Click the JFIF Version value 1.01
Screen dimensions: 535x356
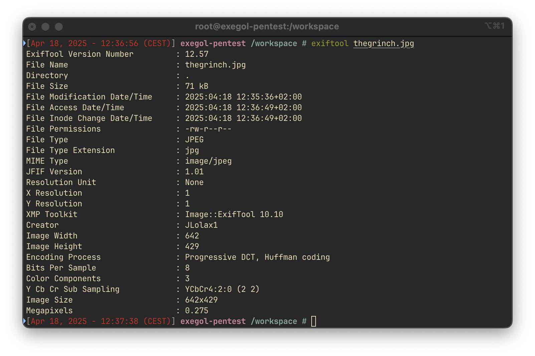(x=194, y=172)
